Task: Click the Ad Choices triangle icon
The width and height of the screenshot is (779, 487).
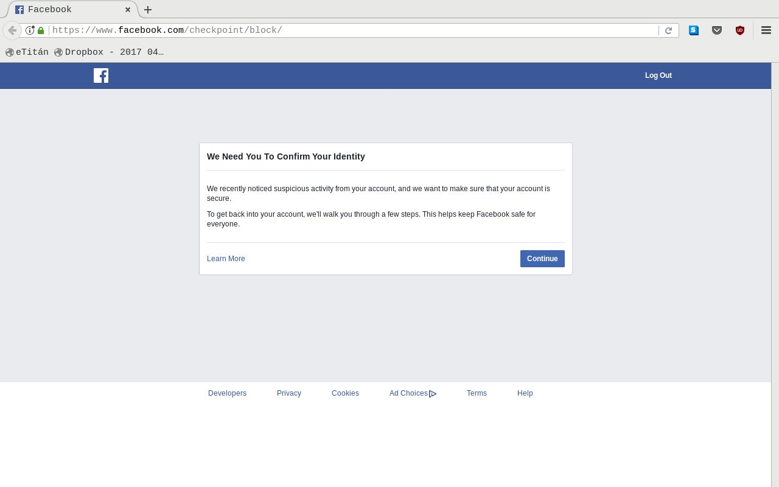Action: click(x=433, y=394)
